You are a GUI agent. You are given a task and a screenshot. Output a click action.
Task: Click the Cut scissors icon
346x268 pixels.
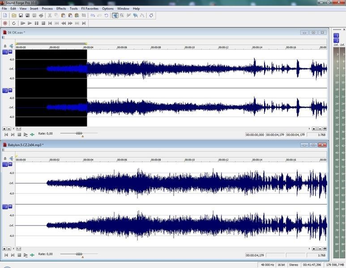coord(50,16)
